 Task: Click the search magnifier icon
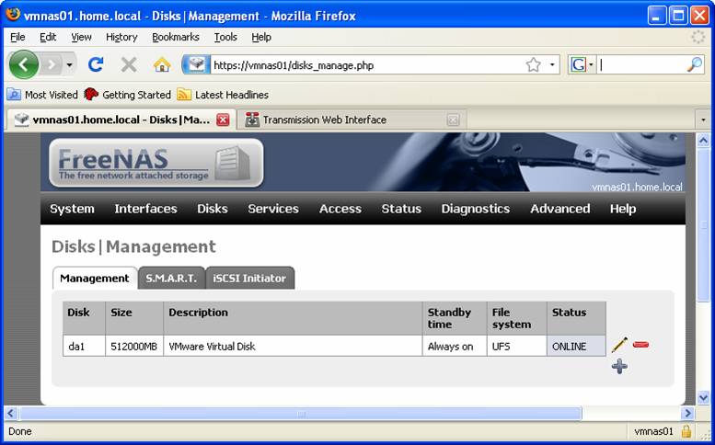(694, 65)
